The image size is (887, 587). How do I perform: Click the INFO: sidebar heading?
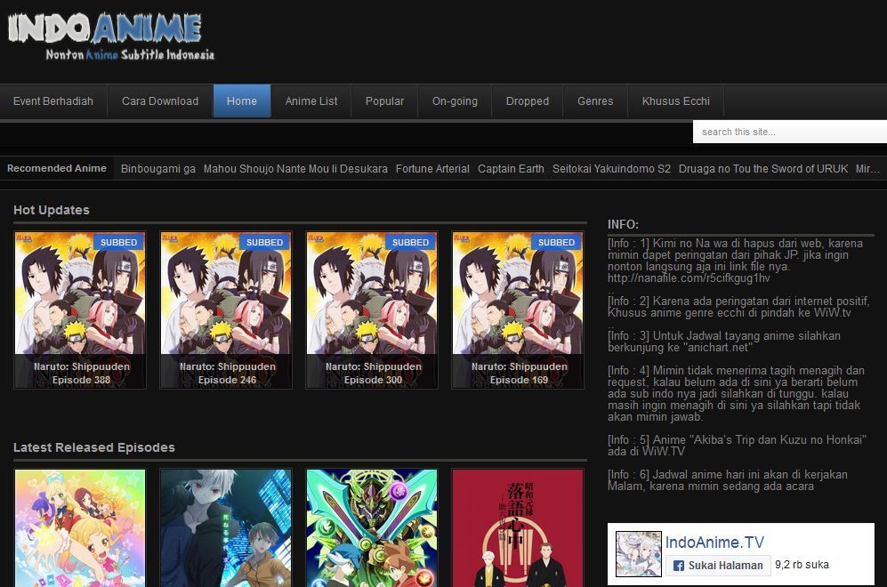pos(623,224)
